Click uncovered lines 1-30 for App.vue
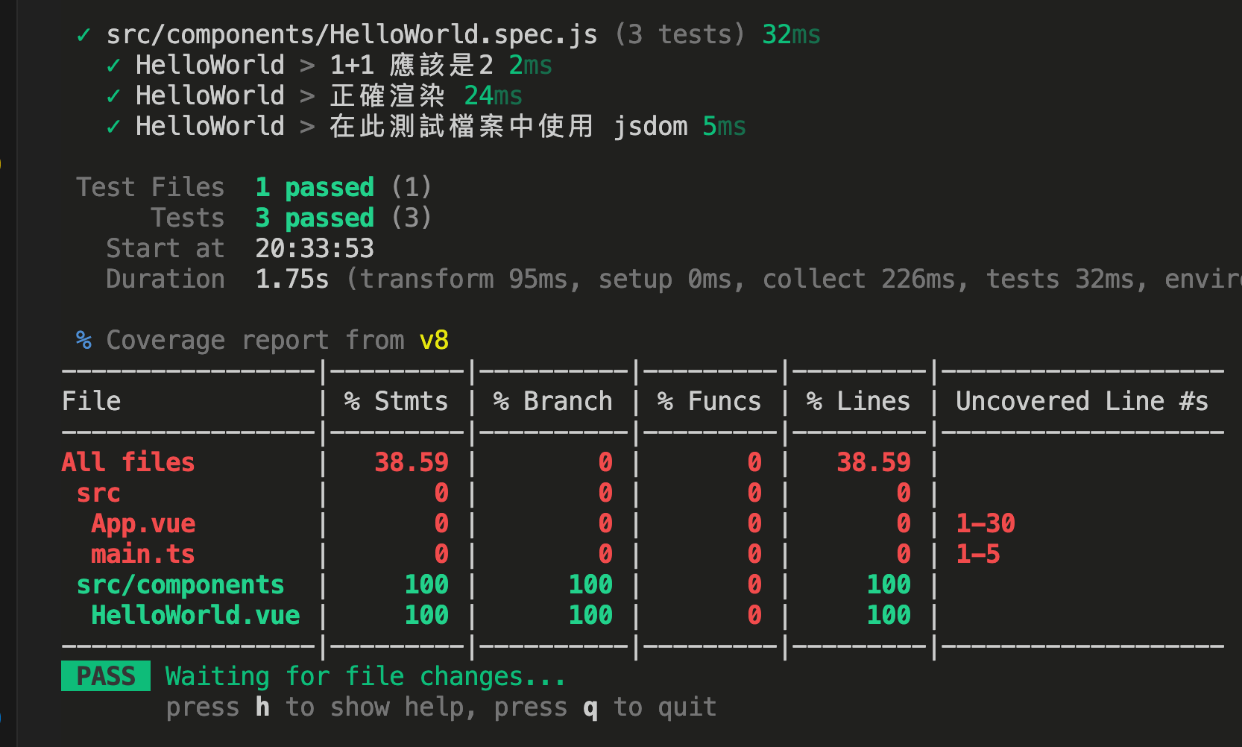 tap(985, 523)
